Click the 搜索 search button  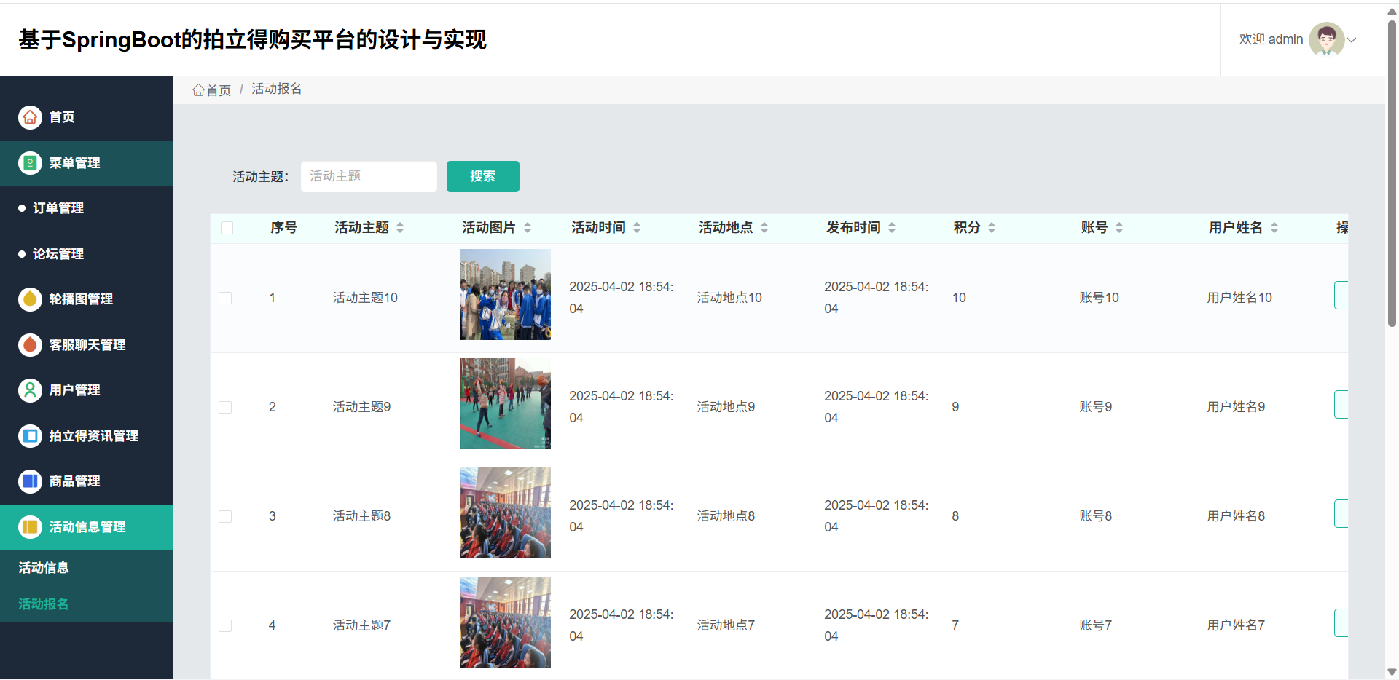(483, 176)
